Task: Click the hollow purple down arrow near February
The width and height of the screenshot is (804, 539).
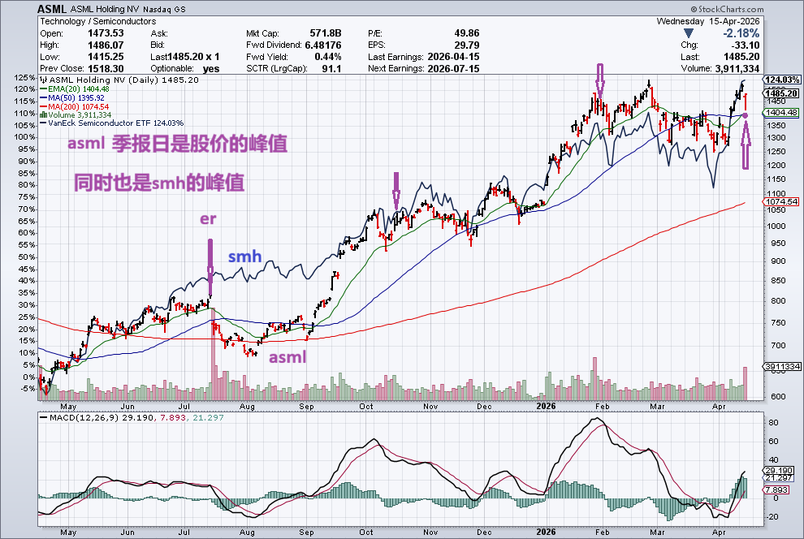Action: 599,80
